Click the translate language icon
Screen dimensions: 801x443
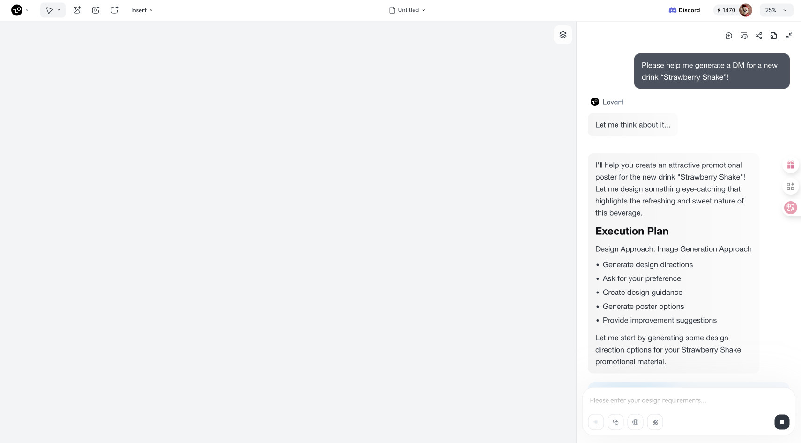pos(791,208)
